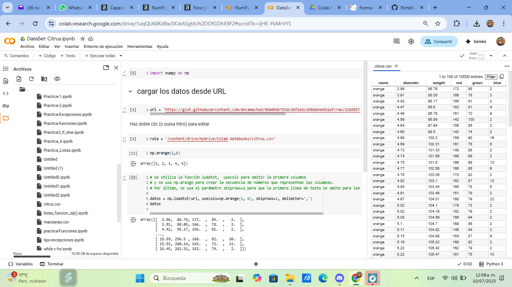
Task: Open the runtime connection dropdown arrow
Action: 491,56
